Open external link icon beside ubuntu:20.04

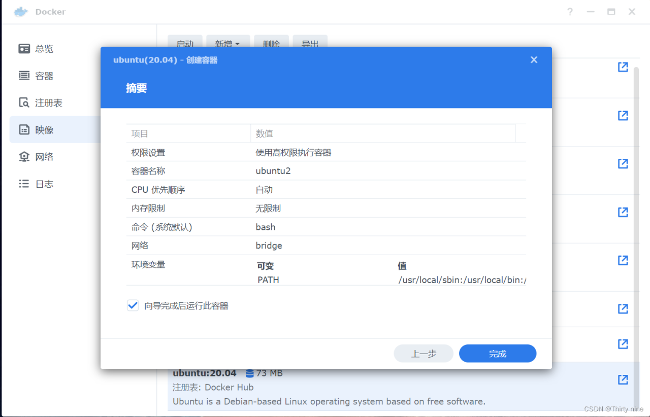click(x=623, y=379)
